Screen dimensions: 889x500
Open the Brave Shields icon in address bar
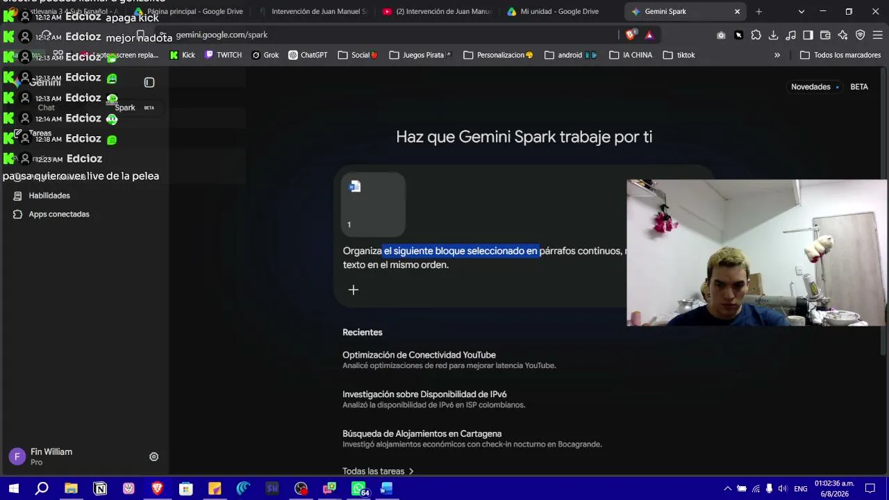coord(631,35)
